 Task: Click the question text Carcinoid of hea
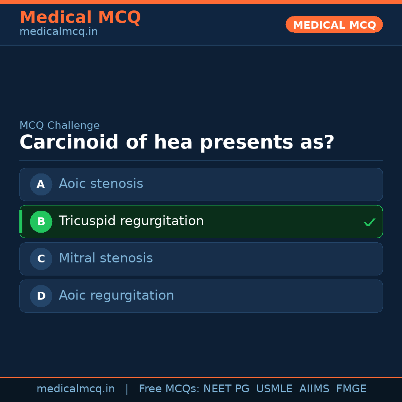[177, 142]
